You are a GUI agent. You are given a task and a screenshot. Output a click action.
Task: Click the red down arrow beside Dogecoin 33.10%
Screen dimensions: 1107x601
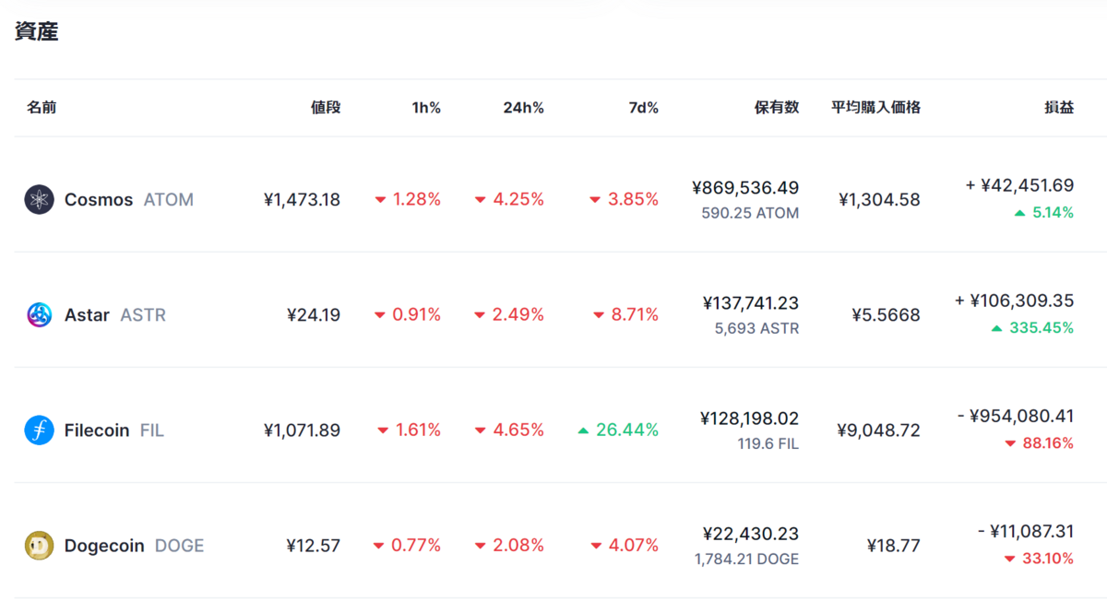(x=1010, y=559)
